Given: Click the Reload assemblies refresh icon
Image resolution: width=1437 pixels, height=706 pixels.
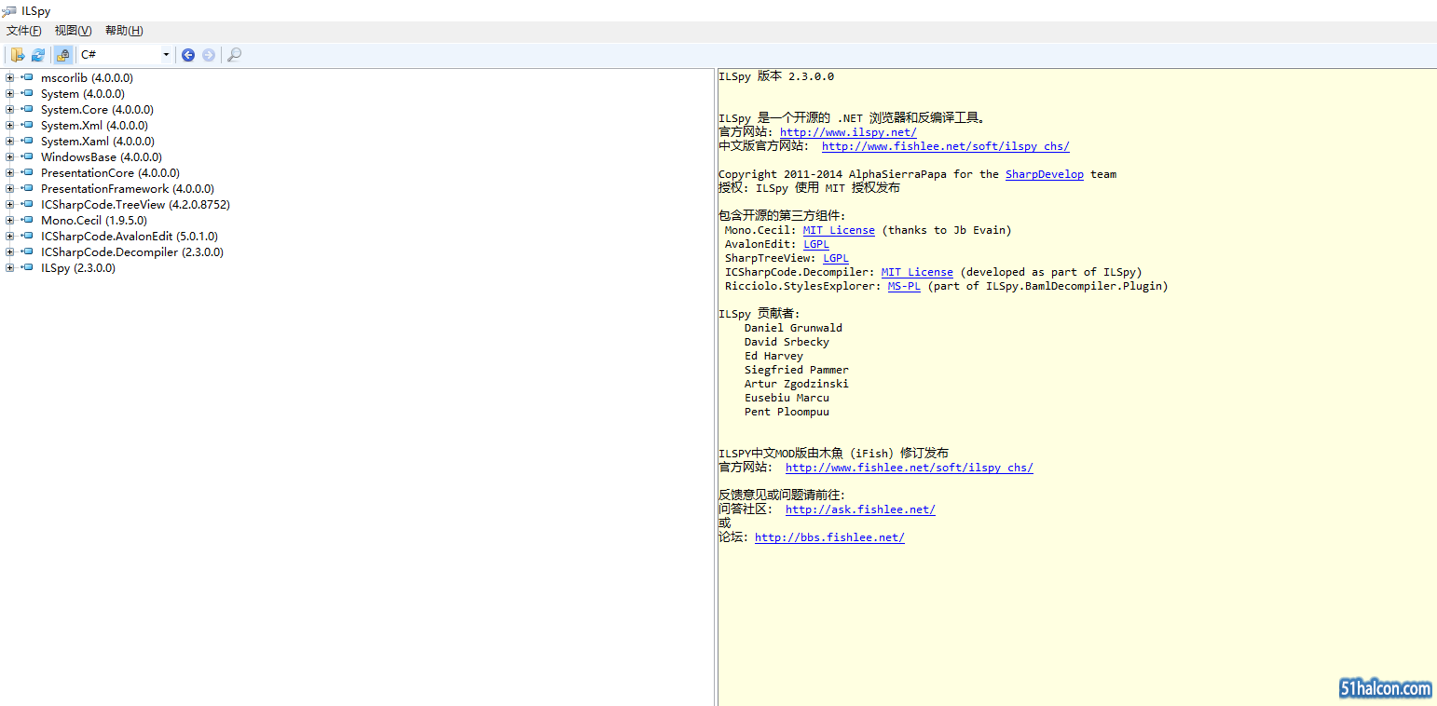Looking at the screenshot, I should pos(38,55).
